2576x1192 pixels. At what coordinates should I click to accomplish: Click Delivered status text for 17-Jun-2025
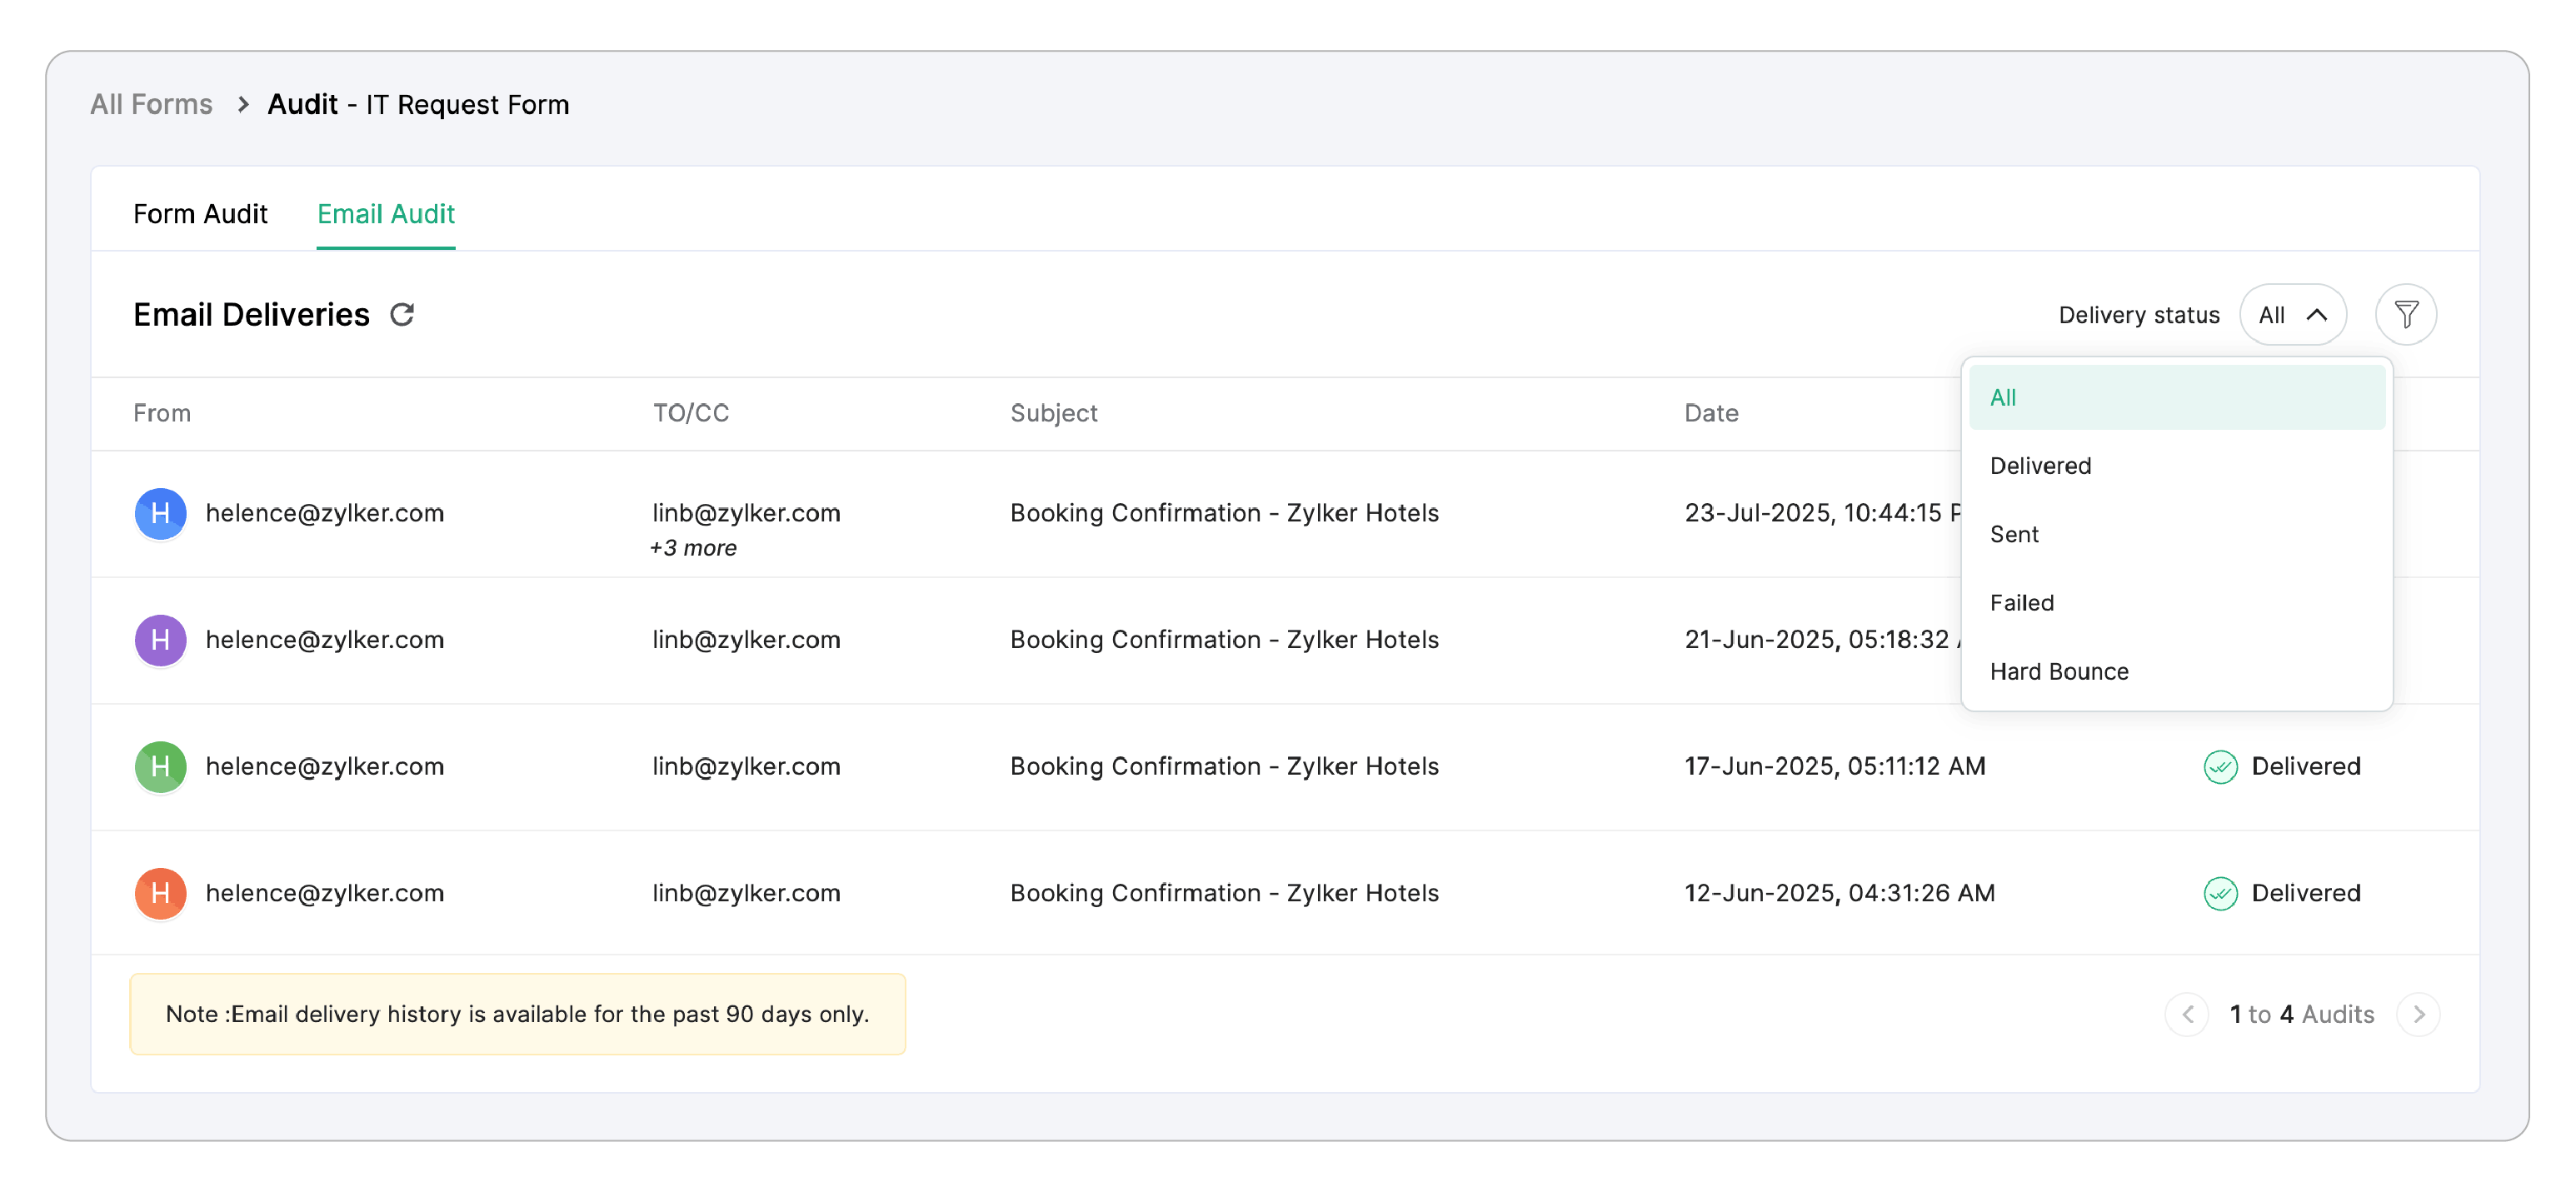click(2306, 767)
